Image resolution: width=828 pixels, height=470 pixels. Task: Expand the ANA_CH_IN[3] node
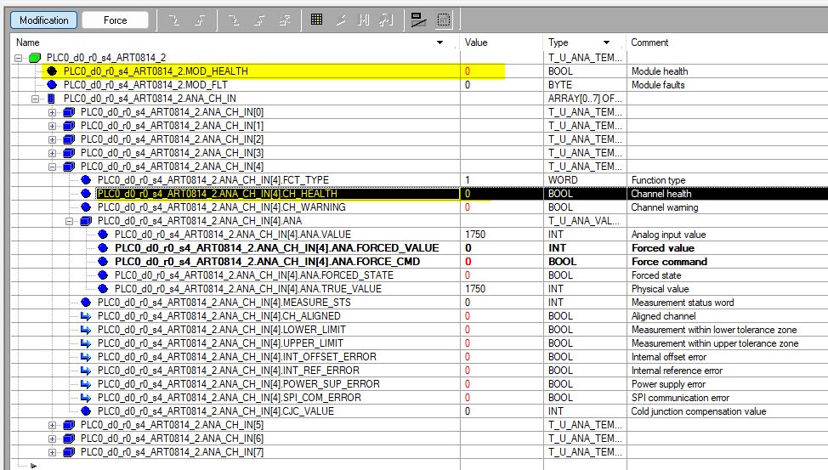(52, 153)
